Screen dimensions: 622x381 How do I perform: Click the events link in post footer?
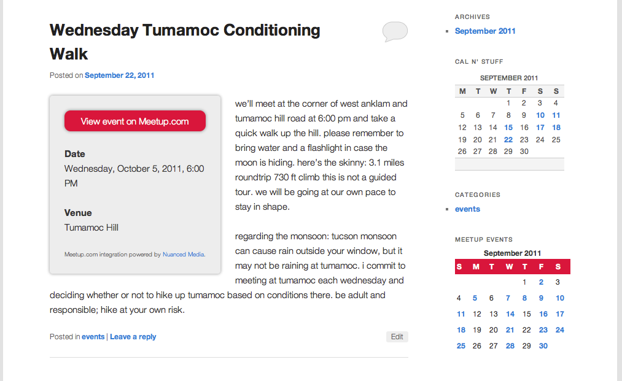(x=93, y=337)
